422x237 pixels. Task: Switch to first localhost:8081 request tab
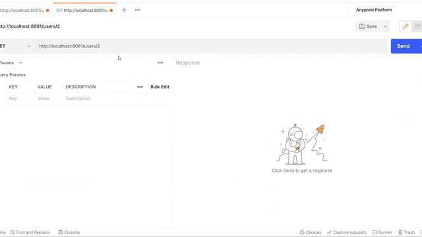click(x=25, y=11)
